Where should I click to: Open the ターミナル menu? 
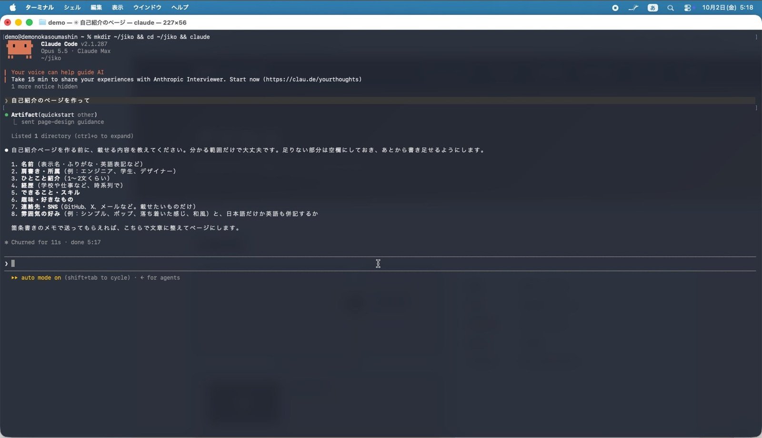coord(40,7)
